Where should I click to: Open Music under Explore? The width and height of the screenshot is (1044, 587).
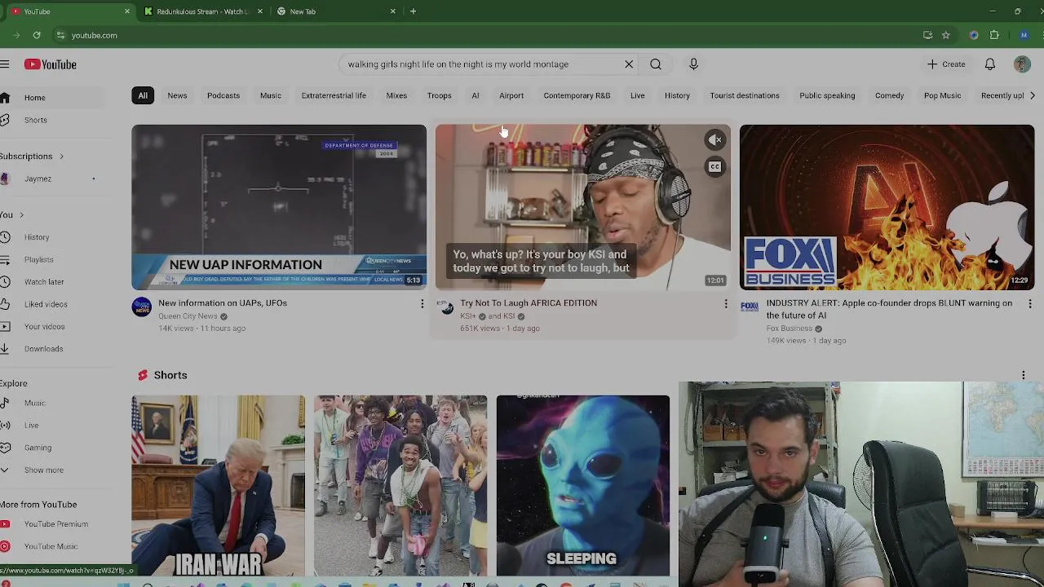coord(52,403)
